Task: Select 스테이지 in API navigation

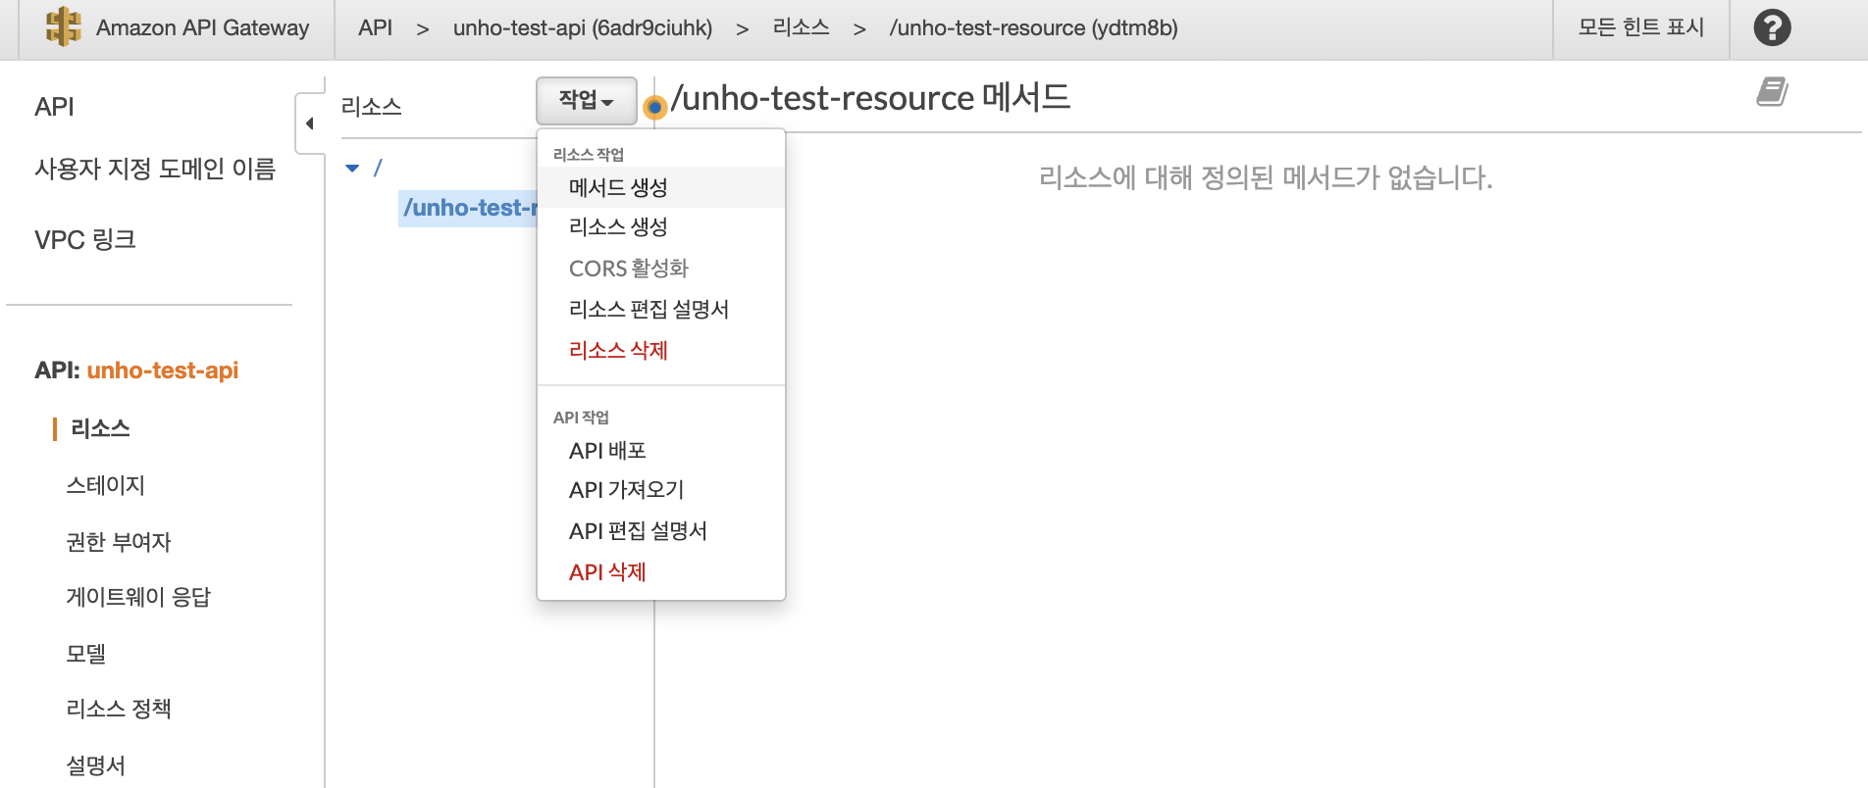Action: (x=105, y=485)
